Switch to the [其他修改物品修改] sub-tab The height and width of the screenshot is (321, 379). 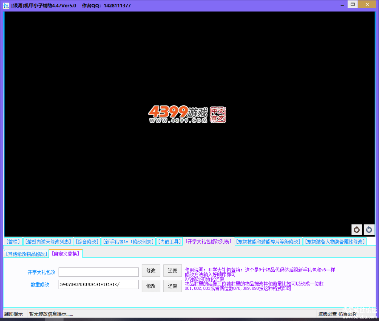(27, 254)
